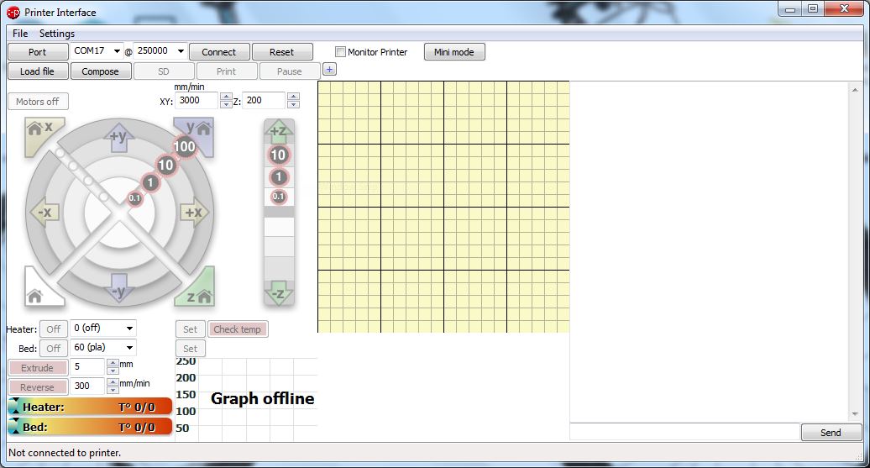870x468 pixels.
Task: Jog -Y arrow on the control dial
Action: click(x=118, y=287)
